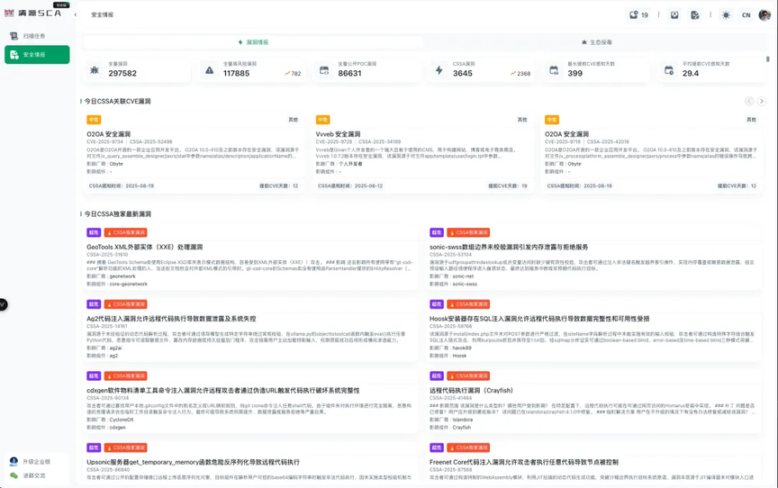Click the CVE-2025-9728 identifier
Viewport: 778px width, 488px height.
(334, 142)
